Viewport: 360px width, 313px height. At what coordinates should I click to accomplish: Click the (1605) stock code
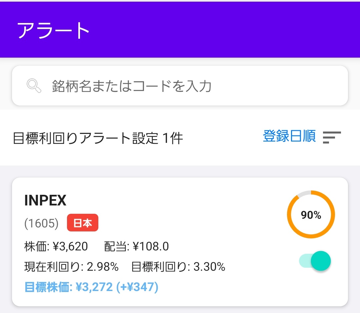click(x=41, y=223)
